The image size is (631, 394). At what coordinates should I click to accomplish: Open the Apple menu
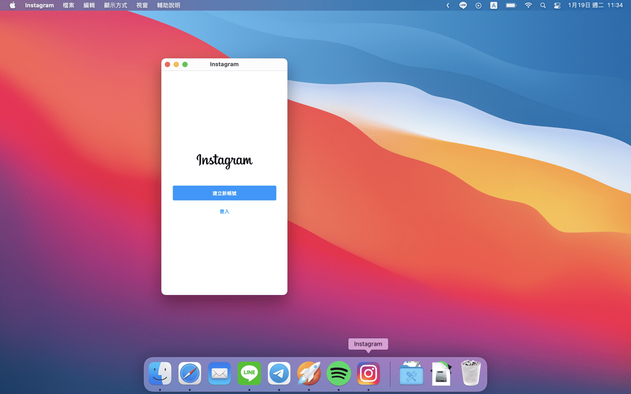[x=13, y=5]
